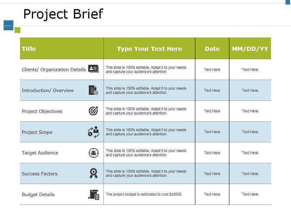Select the Introduction/Overview document gear icon
The image size is (291, 218).
click(x=93, y=90)
